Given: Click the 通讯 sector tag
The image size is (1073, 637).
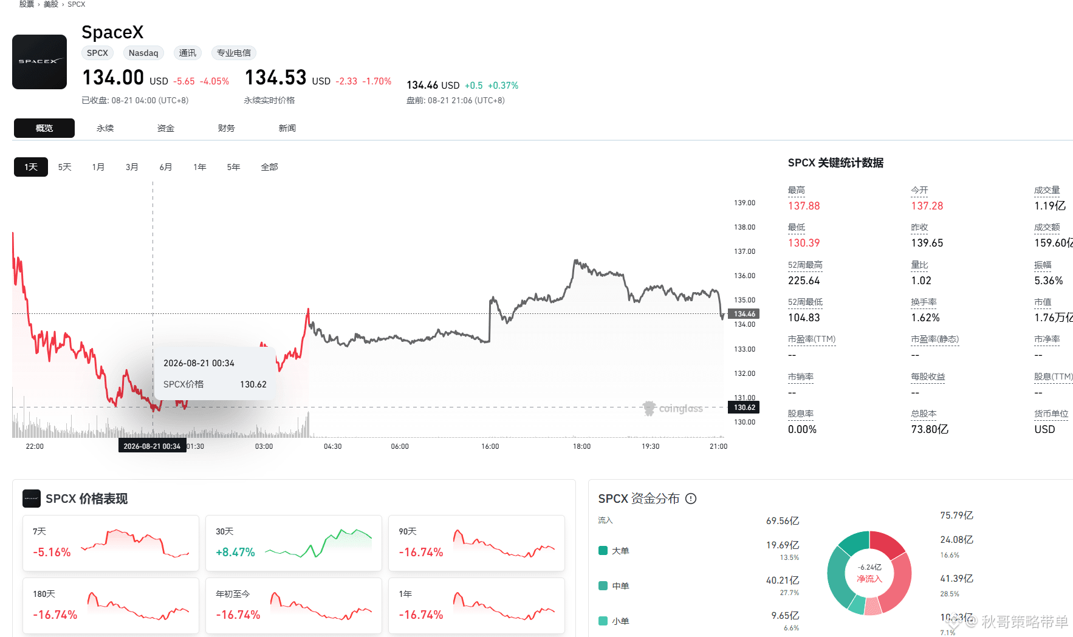Looking at the screenshot, I should point(188,53).
